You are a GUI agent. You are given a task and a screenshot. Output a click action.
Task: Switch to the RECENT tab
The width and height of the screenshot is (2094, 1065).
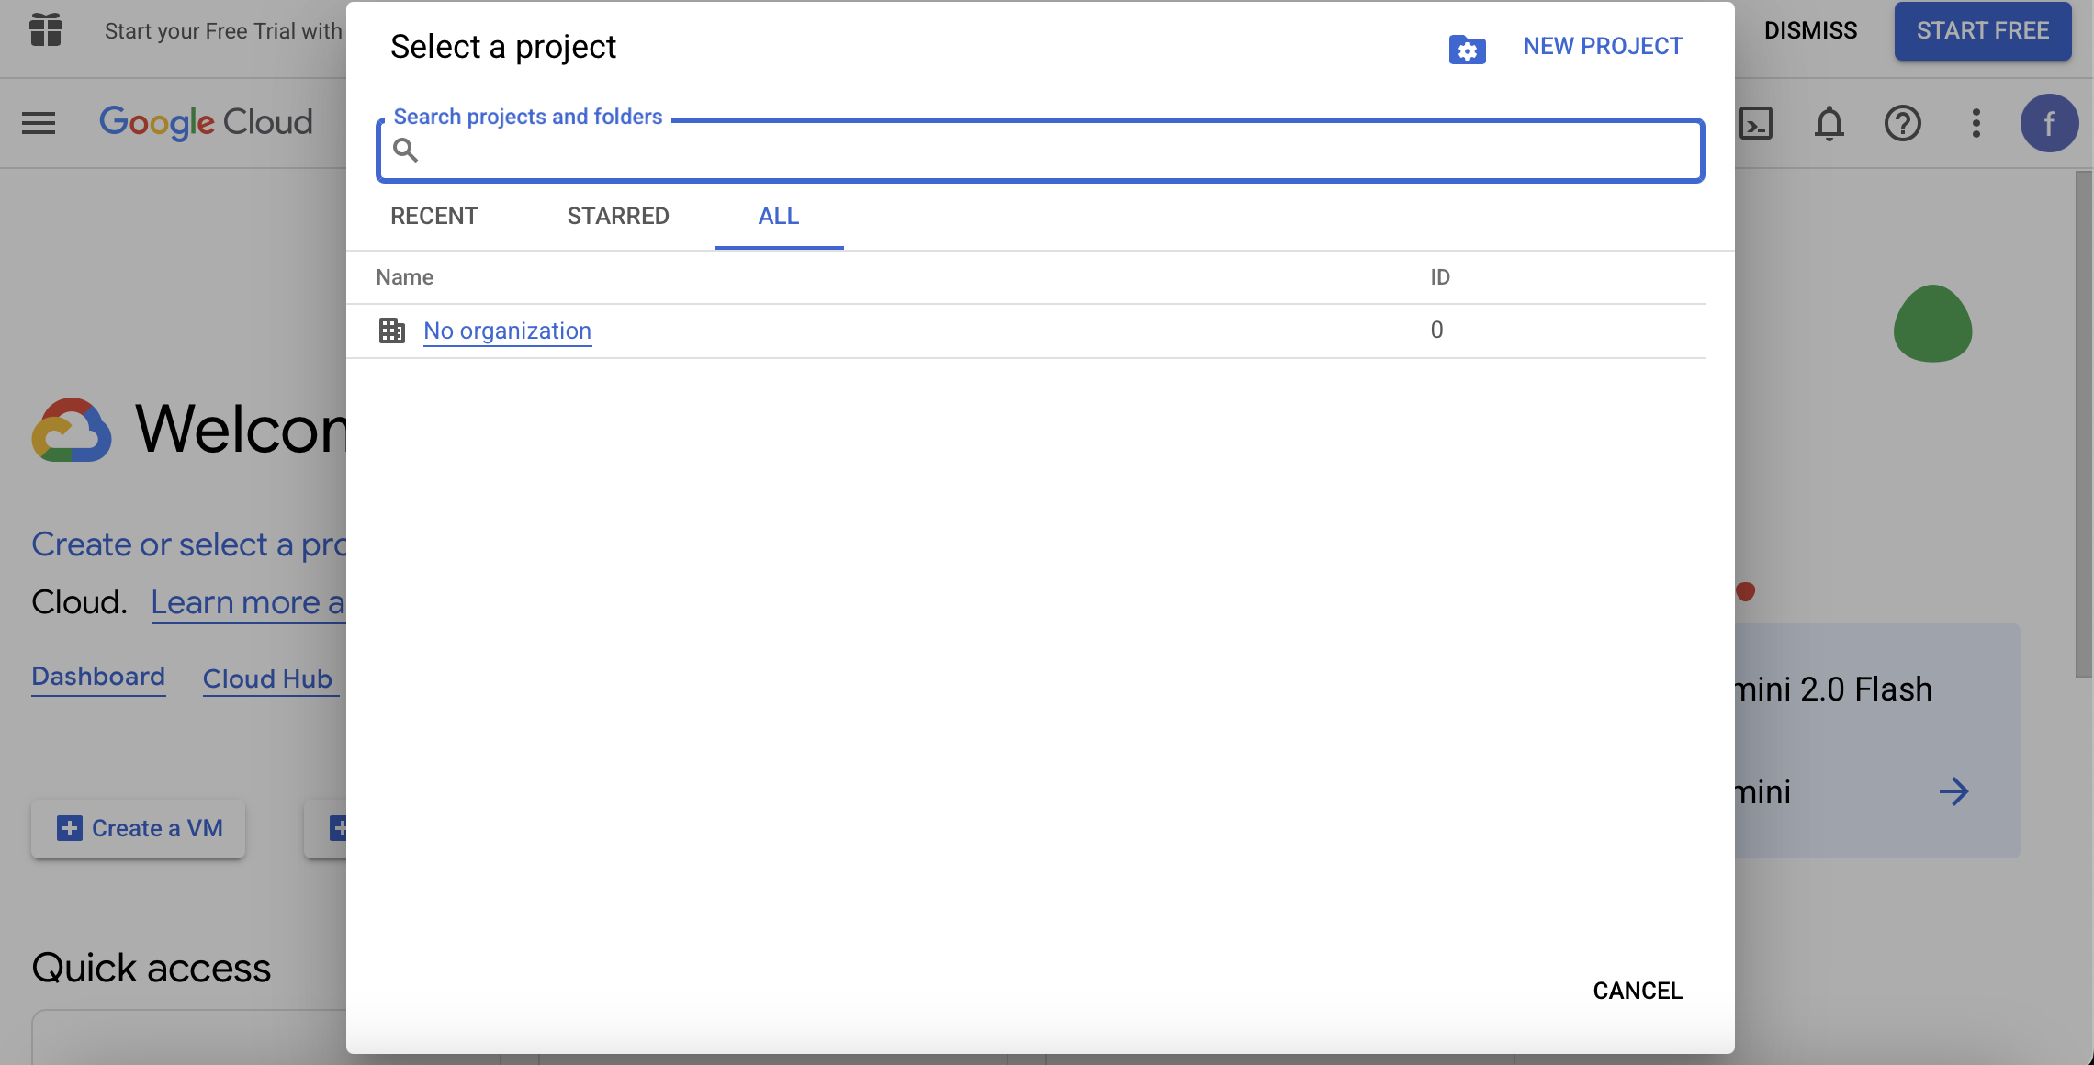(434, 216)
